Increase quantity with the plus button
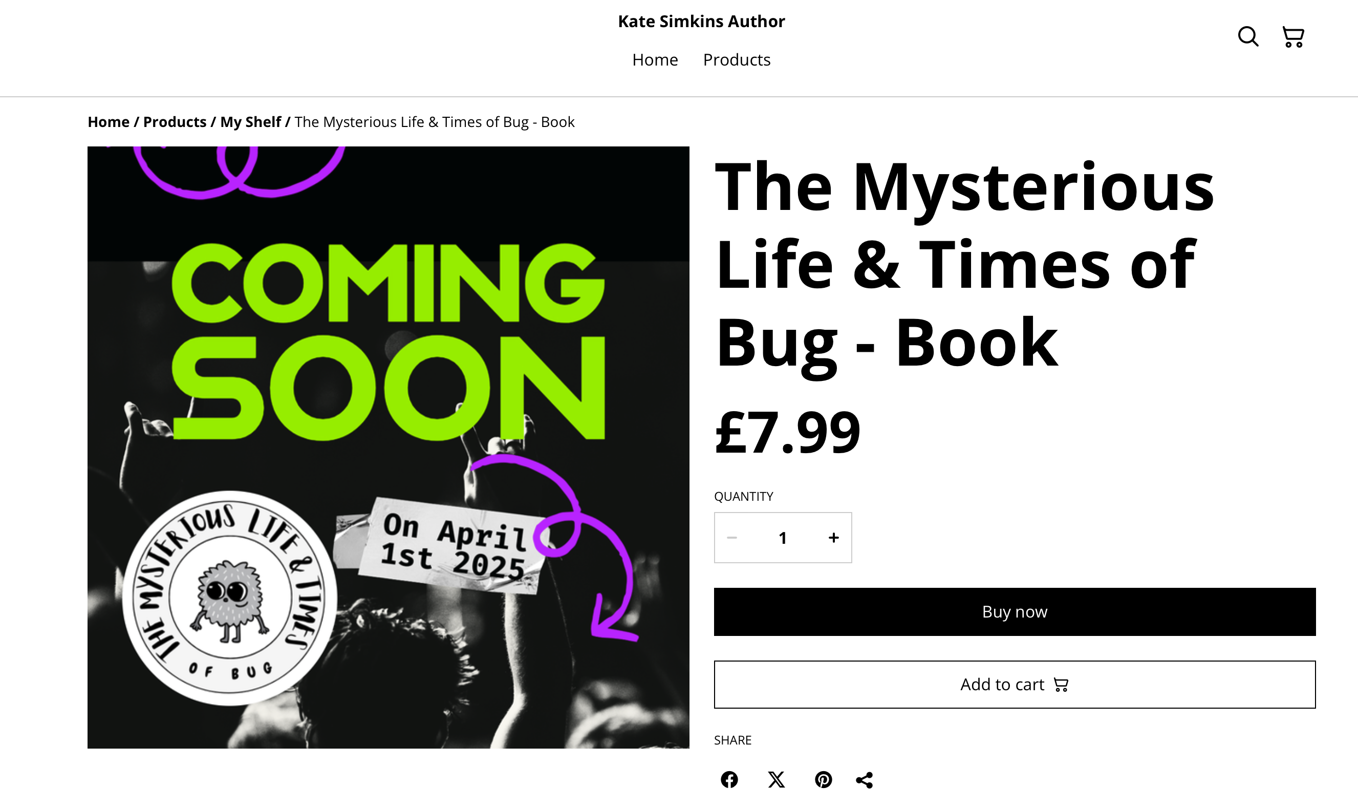 click(x=833, y=538)
